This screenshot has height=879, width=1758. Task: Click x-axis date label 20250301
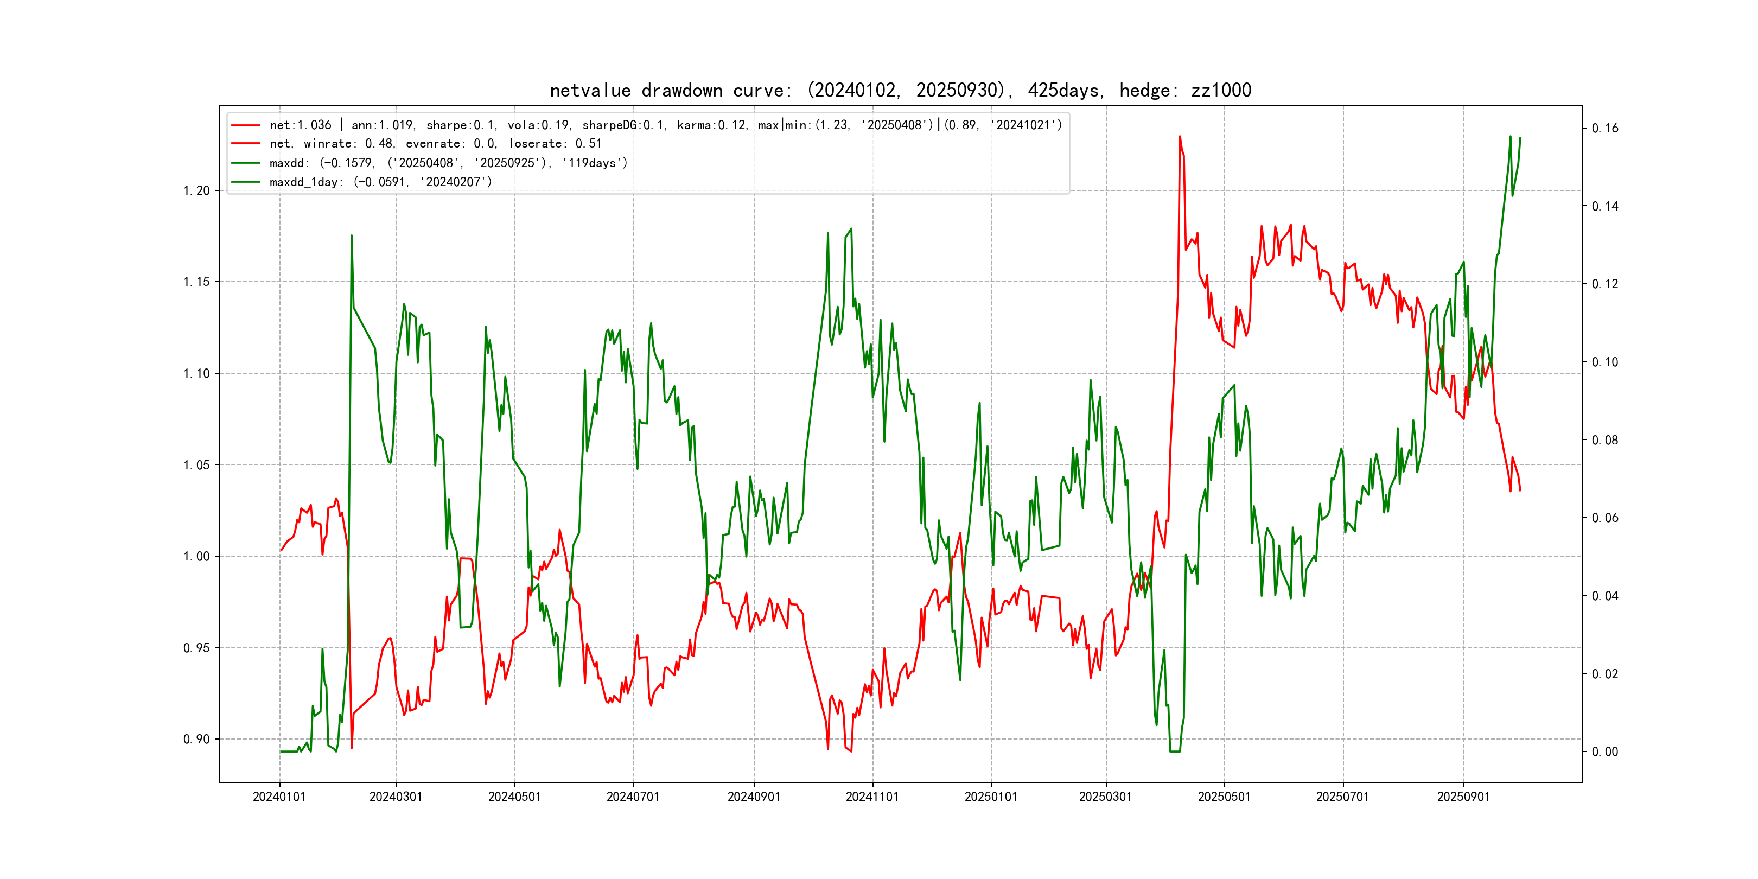pos(1105,797)
